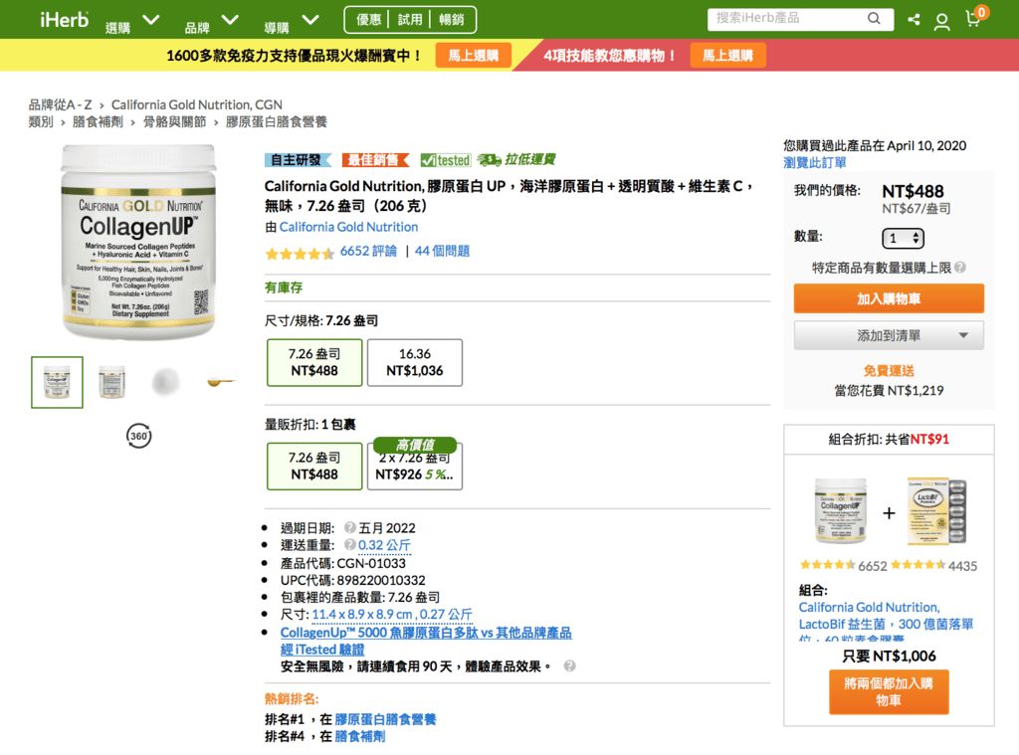Open the quantity selector
Image resolution: width=1019 pixels, height=755 pixels.
[903, 239]
